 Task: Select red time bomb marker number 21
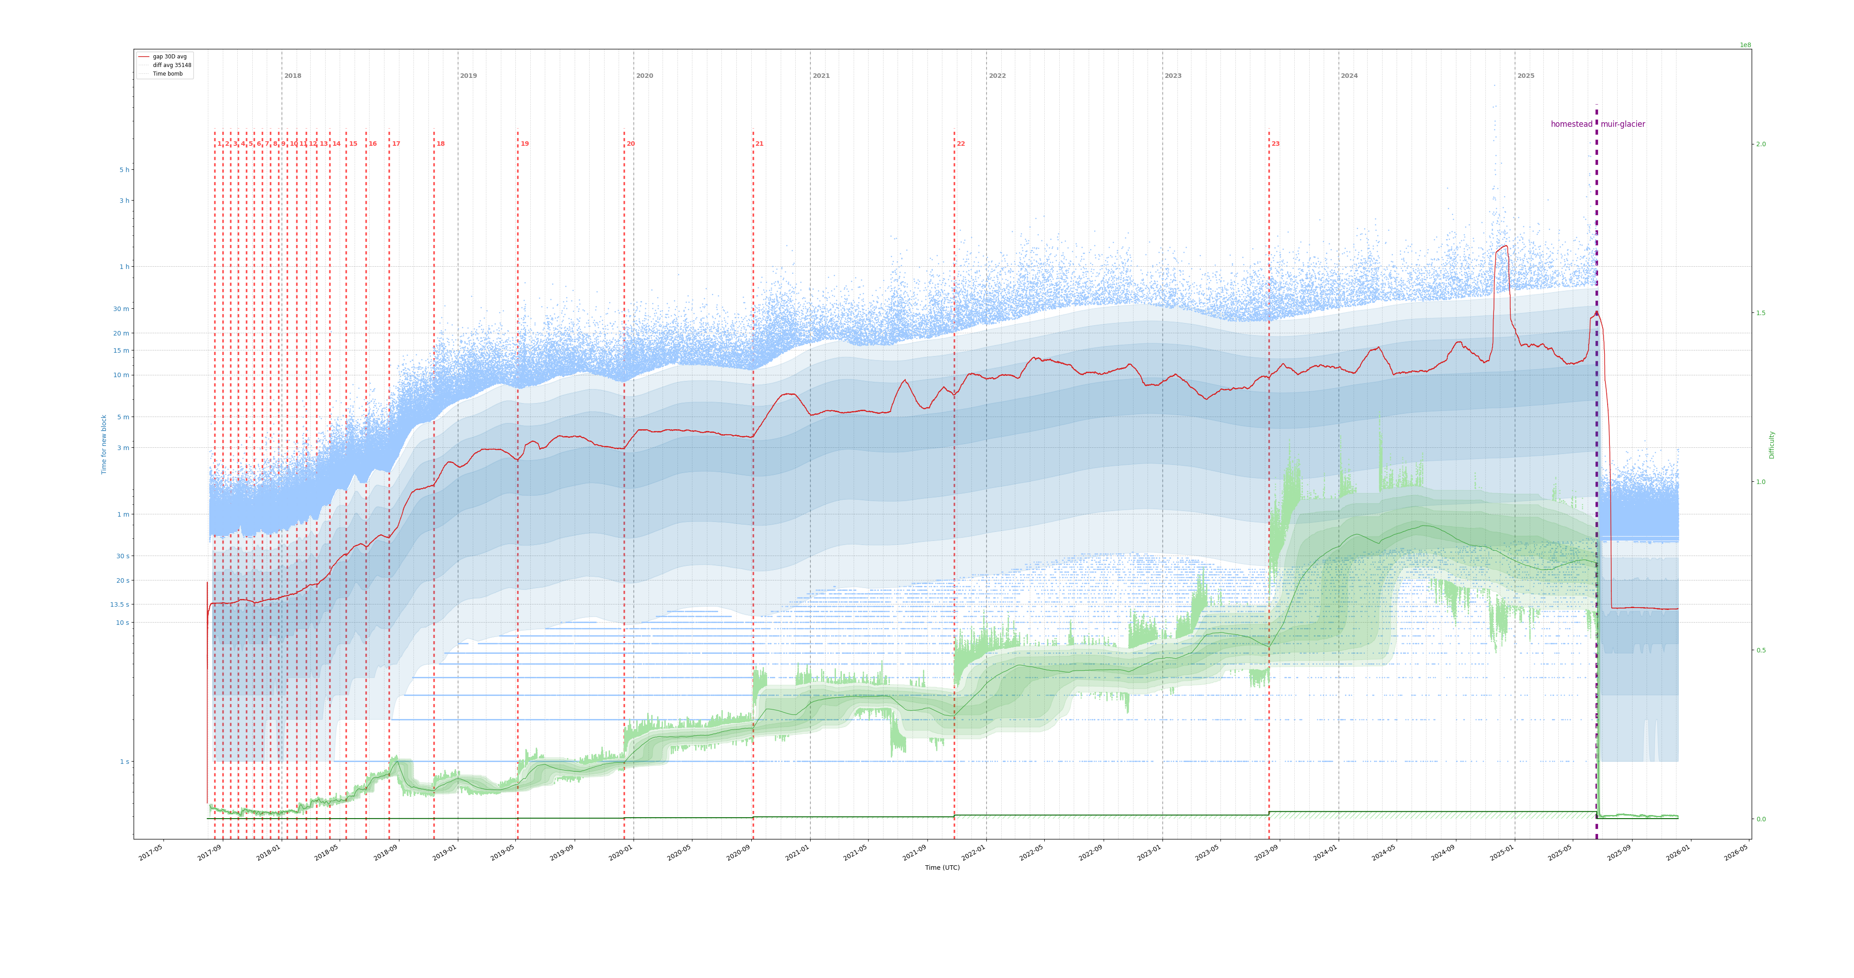pyautogui.click(x=759, y=144)
